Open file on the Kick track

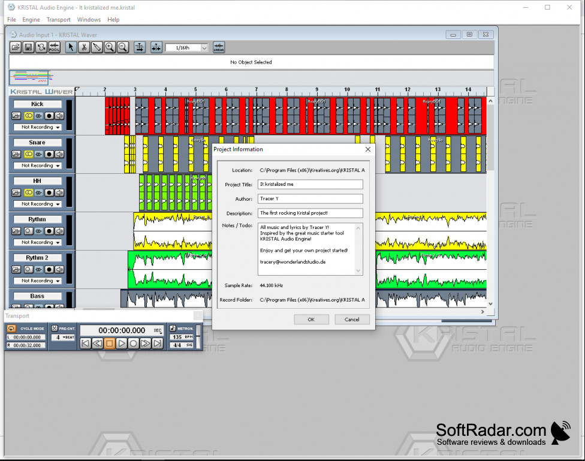(x=16, y=116)
